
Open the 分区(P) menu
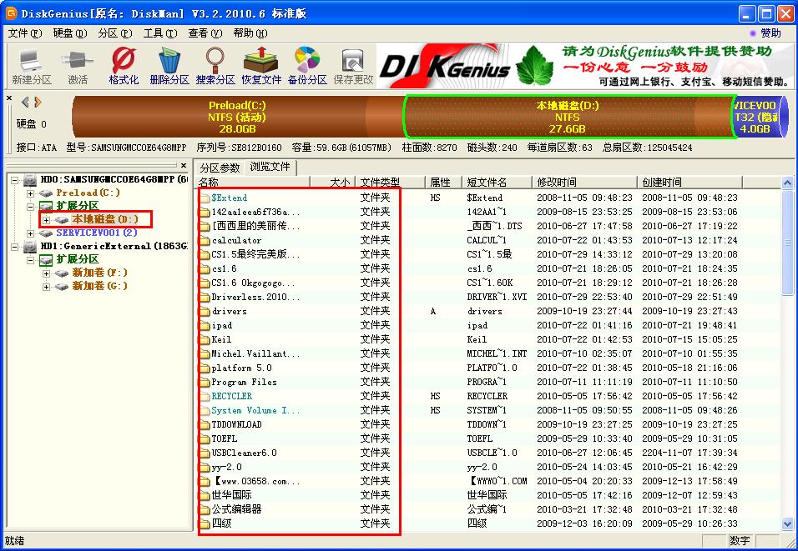point(115,33)
